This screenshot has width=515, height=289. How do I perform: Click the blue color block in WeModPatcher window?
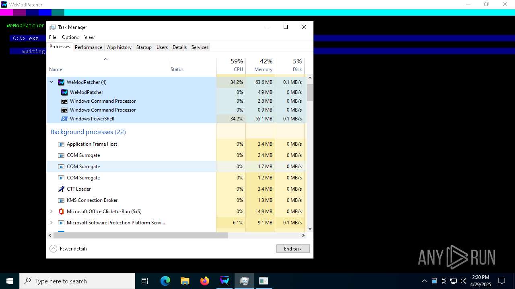tap(45, 12)
